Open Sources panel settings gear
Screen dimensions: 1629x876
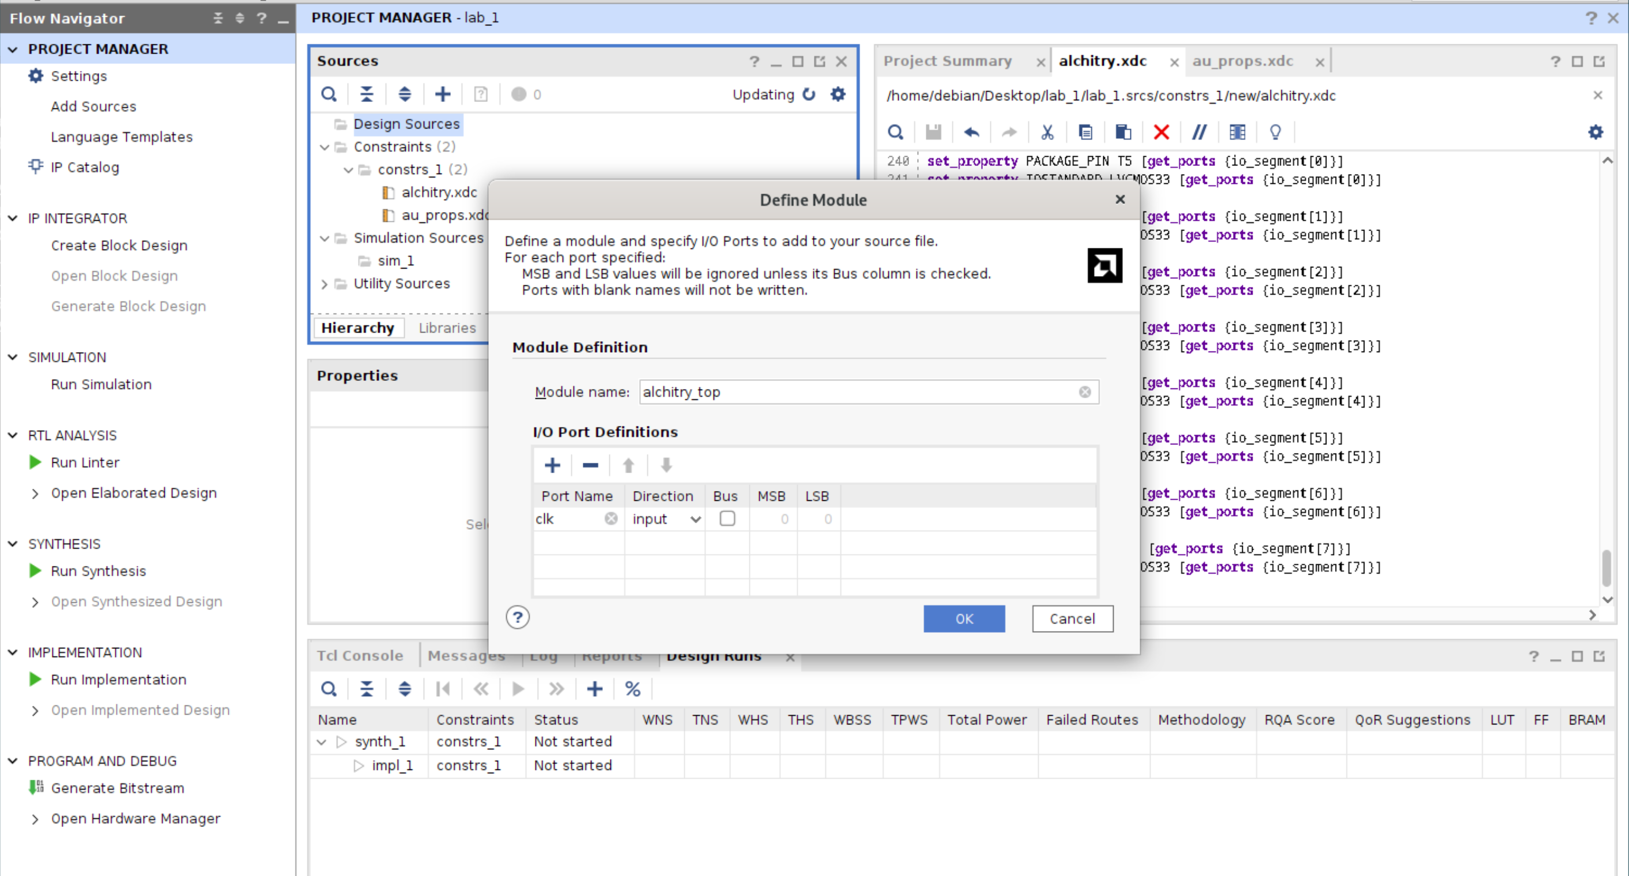click(838, 94)
